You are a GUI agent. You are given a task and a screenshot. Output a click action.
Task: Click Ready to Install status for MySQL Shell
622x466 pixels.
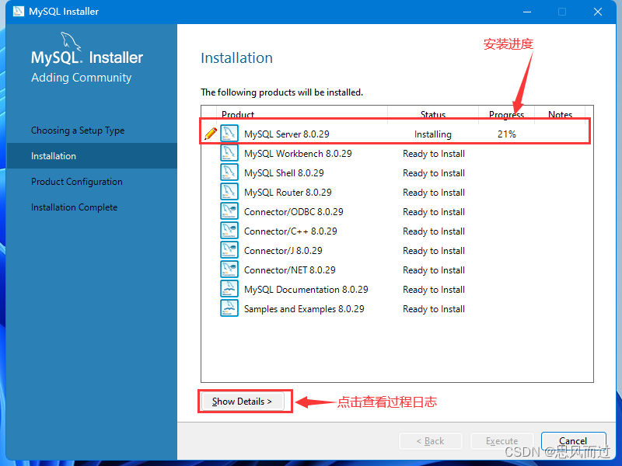click(434, 172)
